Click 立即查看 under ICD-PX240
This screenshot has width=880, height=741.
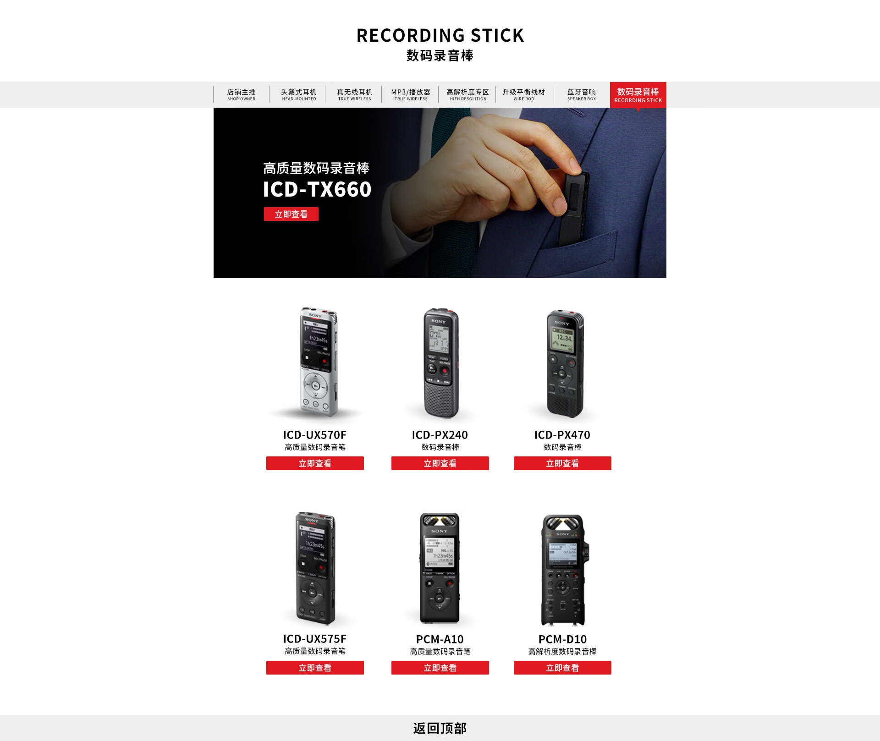click(440, 463)
